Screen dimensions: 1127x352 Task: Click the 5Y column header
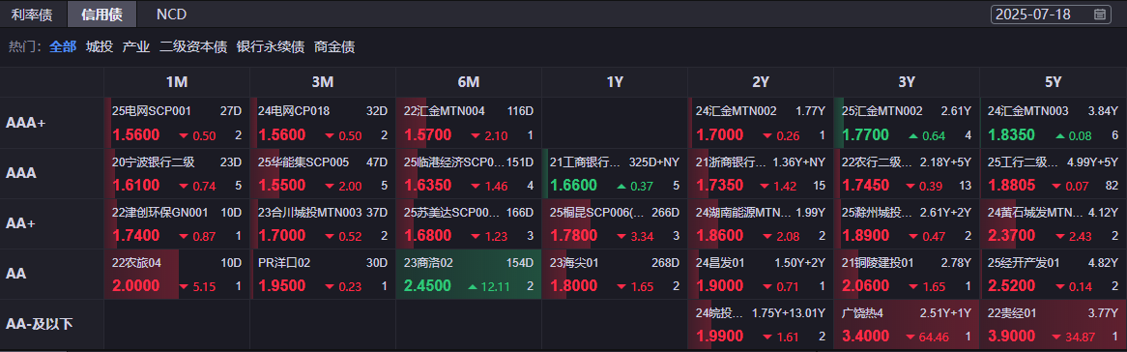pos(1053,82)
